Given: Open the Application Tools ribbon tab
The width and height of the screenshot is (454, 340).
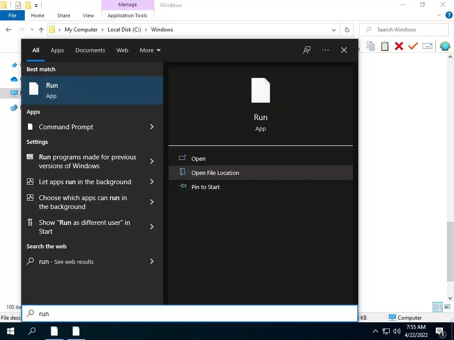Looking at the screenshot, I should click(x=127, y=15).
